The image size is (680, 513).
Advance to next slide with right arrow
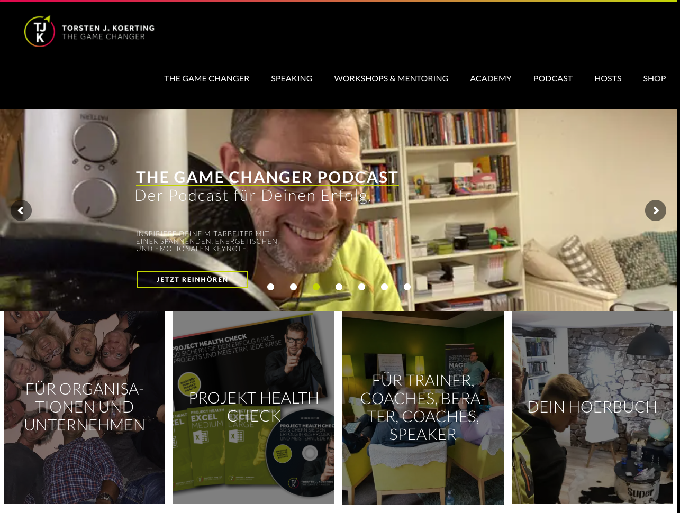click(x=656, y=210)
